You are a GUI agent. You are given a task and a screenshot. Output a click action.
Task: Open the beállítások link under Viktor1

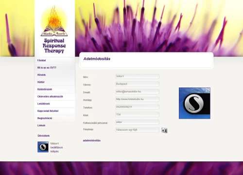(x=56, y=147)
